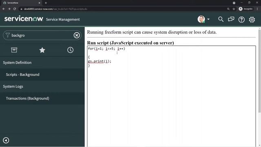Switch to Favorites star tab
Image resolution: width=261 pixels, height=147 pixels.
pyautogui.click(x=42, y=50)
